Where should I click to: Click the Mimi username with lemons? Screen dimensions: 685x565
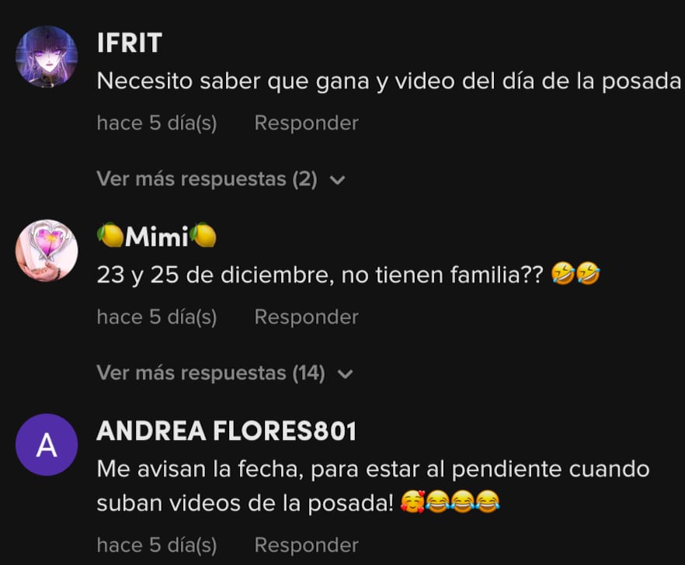click(x=156, y=236)
